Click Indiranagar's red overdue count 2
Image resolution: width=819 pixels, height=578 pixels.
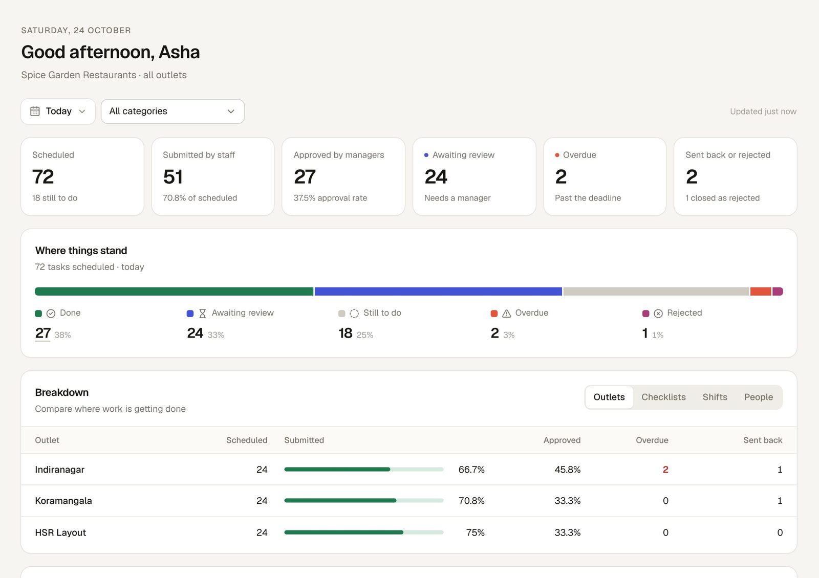(665, 470)
